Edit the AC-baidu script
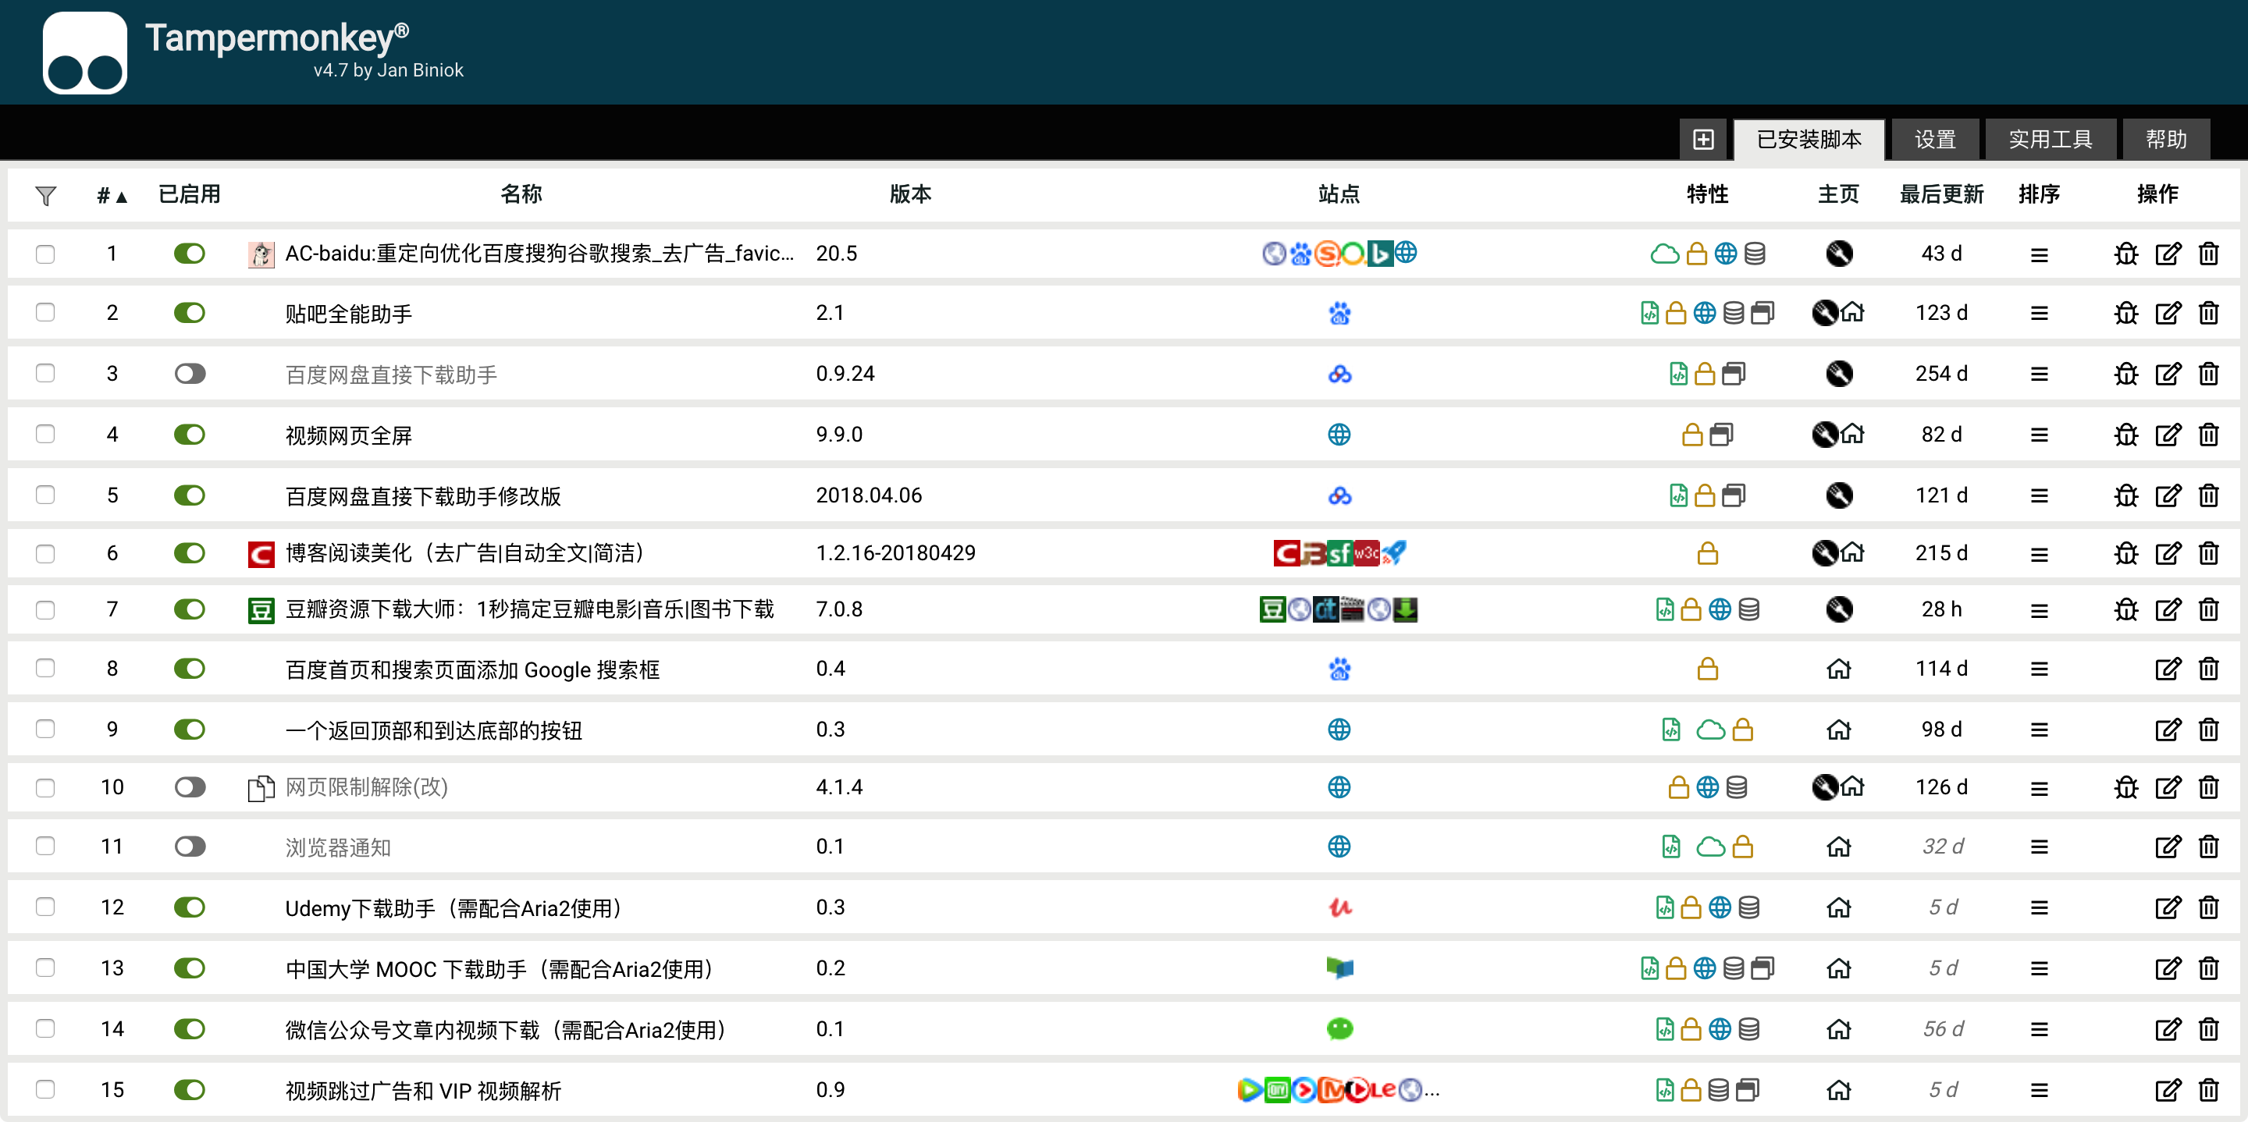The height and width of the screenshot is (1122, 2248). pos(2168,254)
